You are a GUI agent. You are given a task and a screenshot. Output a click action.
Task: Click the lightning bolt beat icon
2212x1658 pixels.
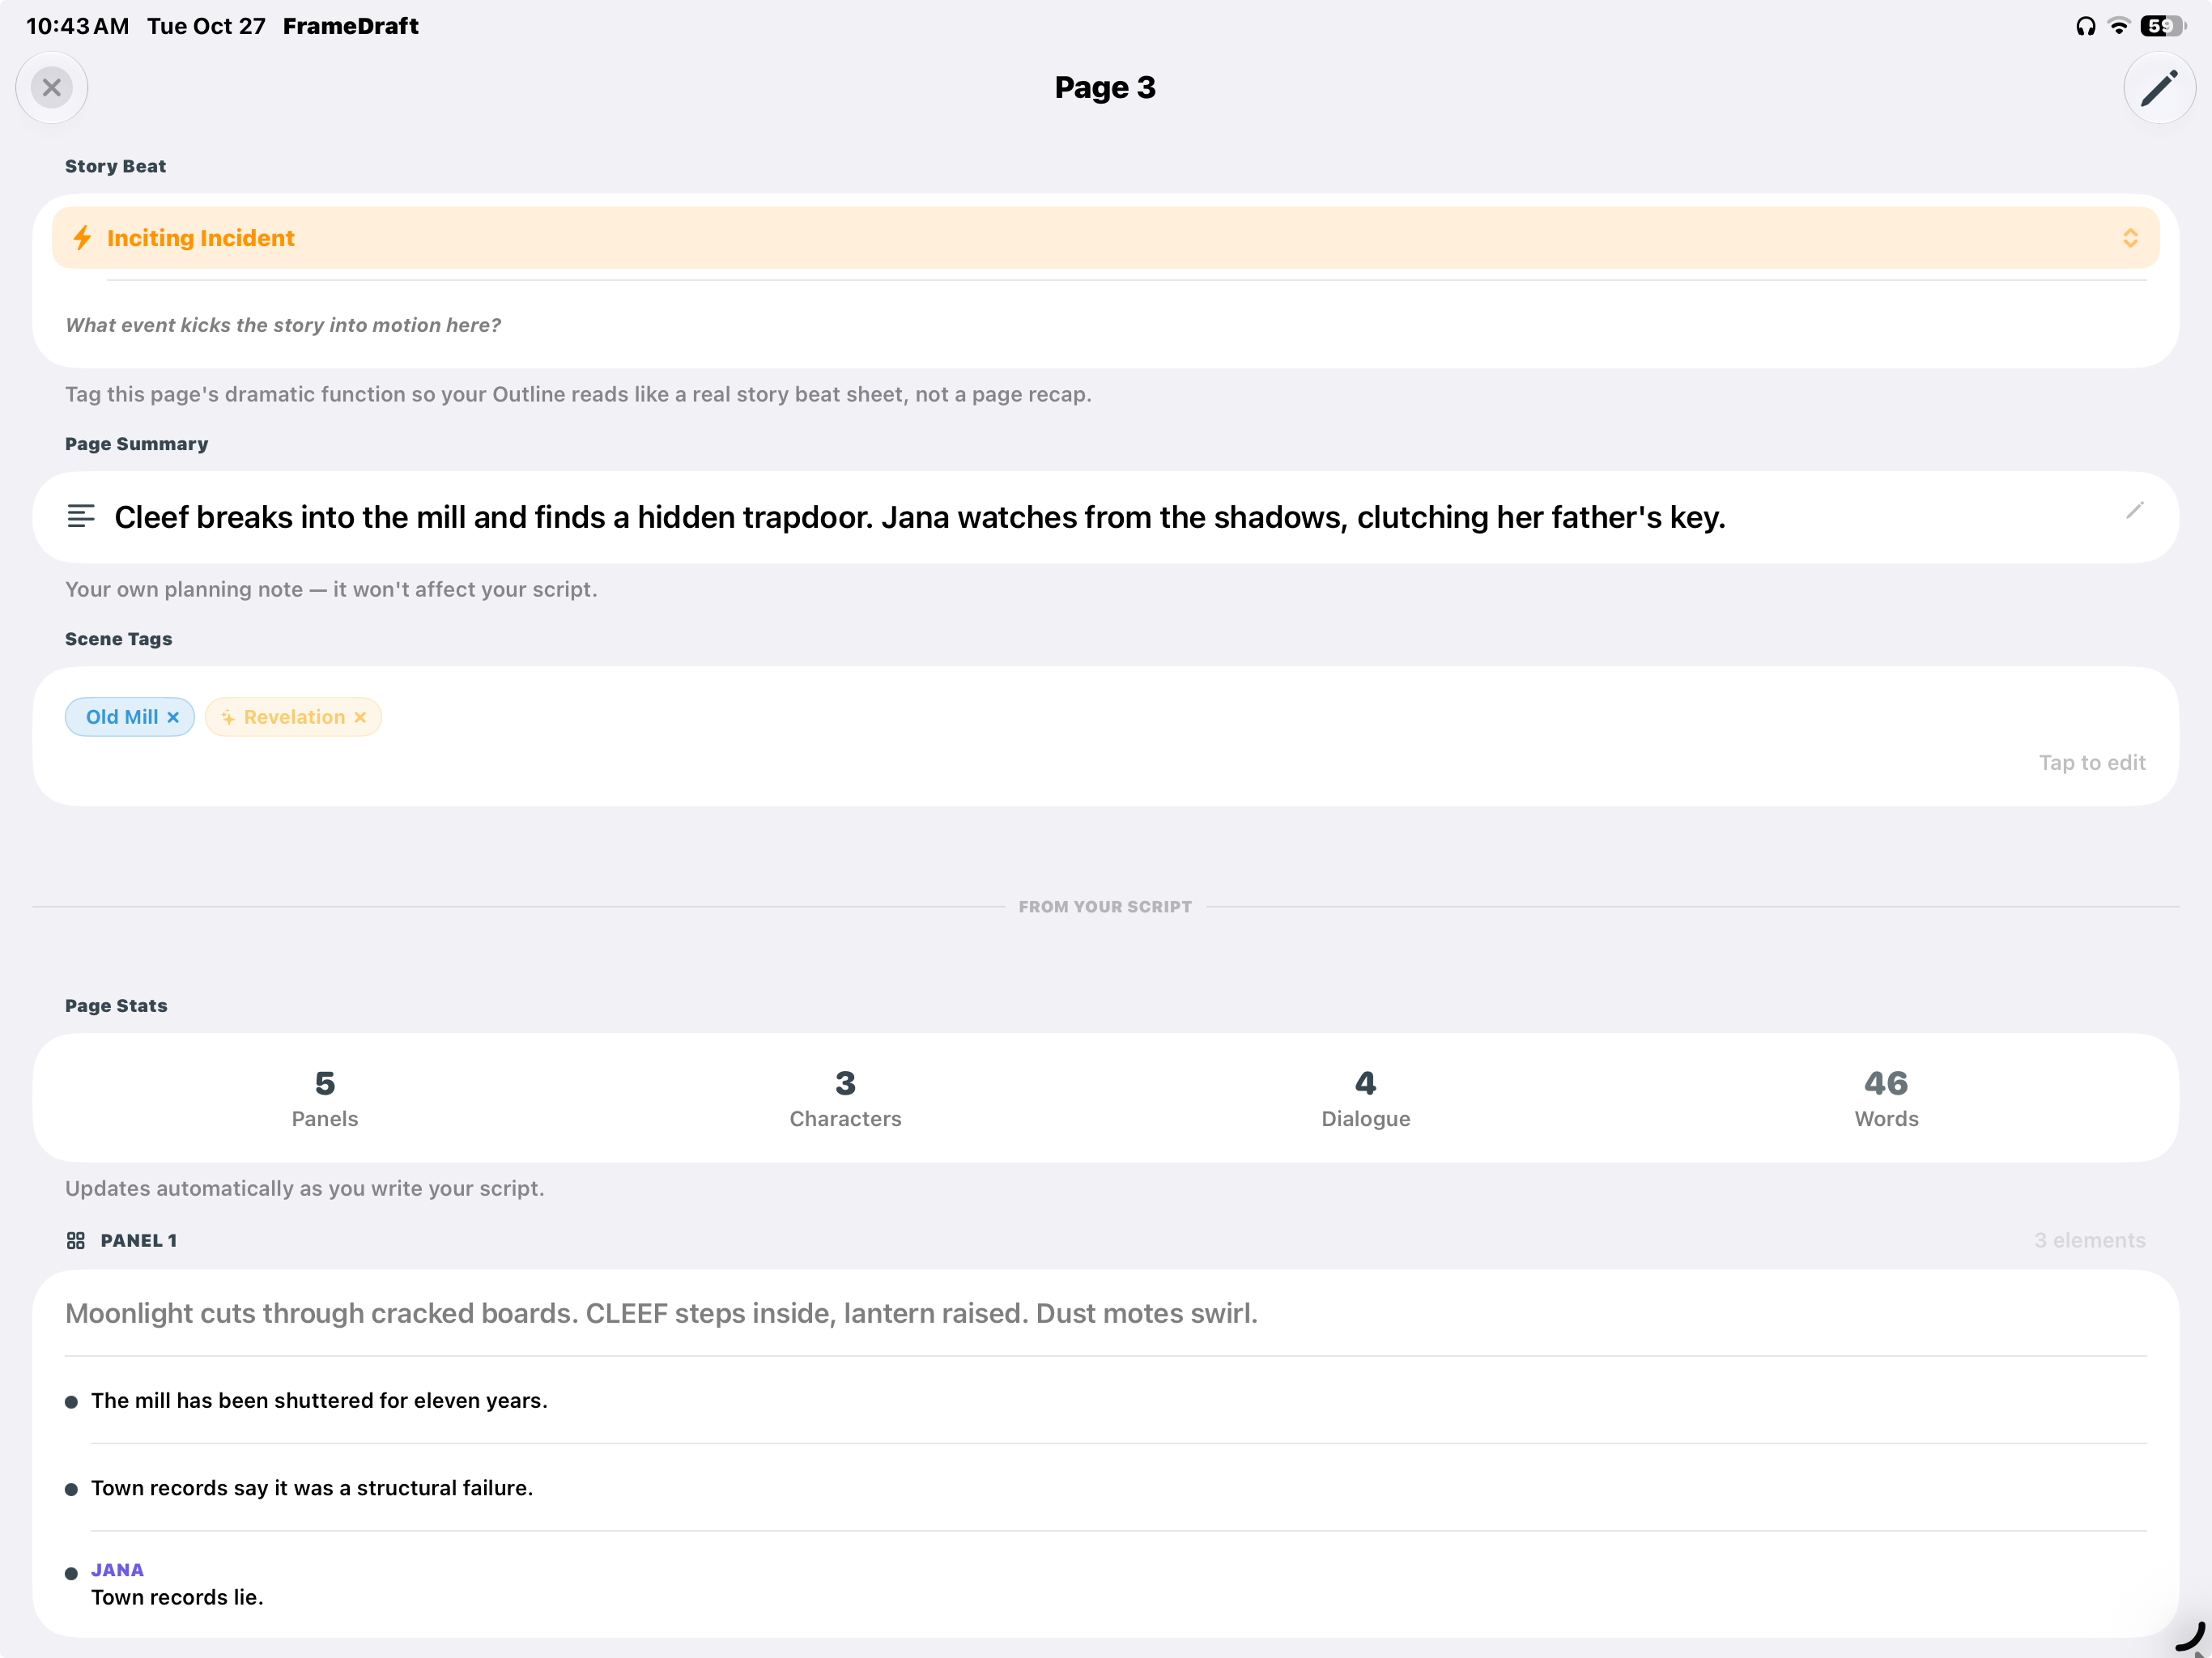pyautogui.click(x=83, y=238)
